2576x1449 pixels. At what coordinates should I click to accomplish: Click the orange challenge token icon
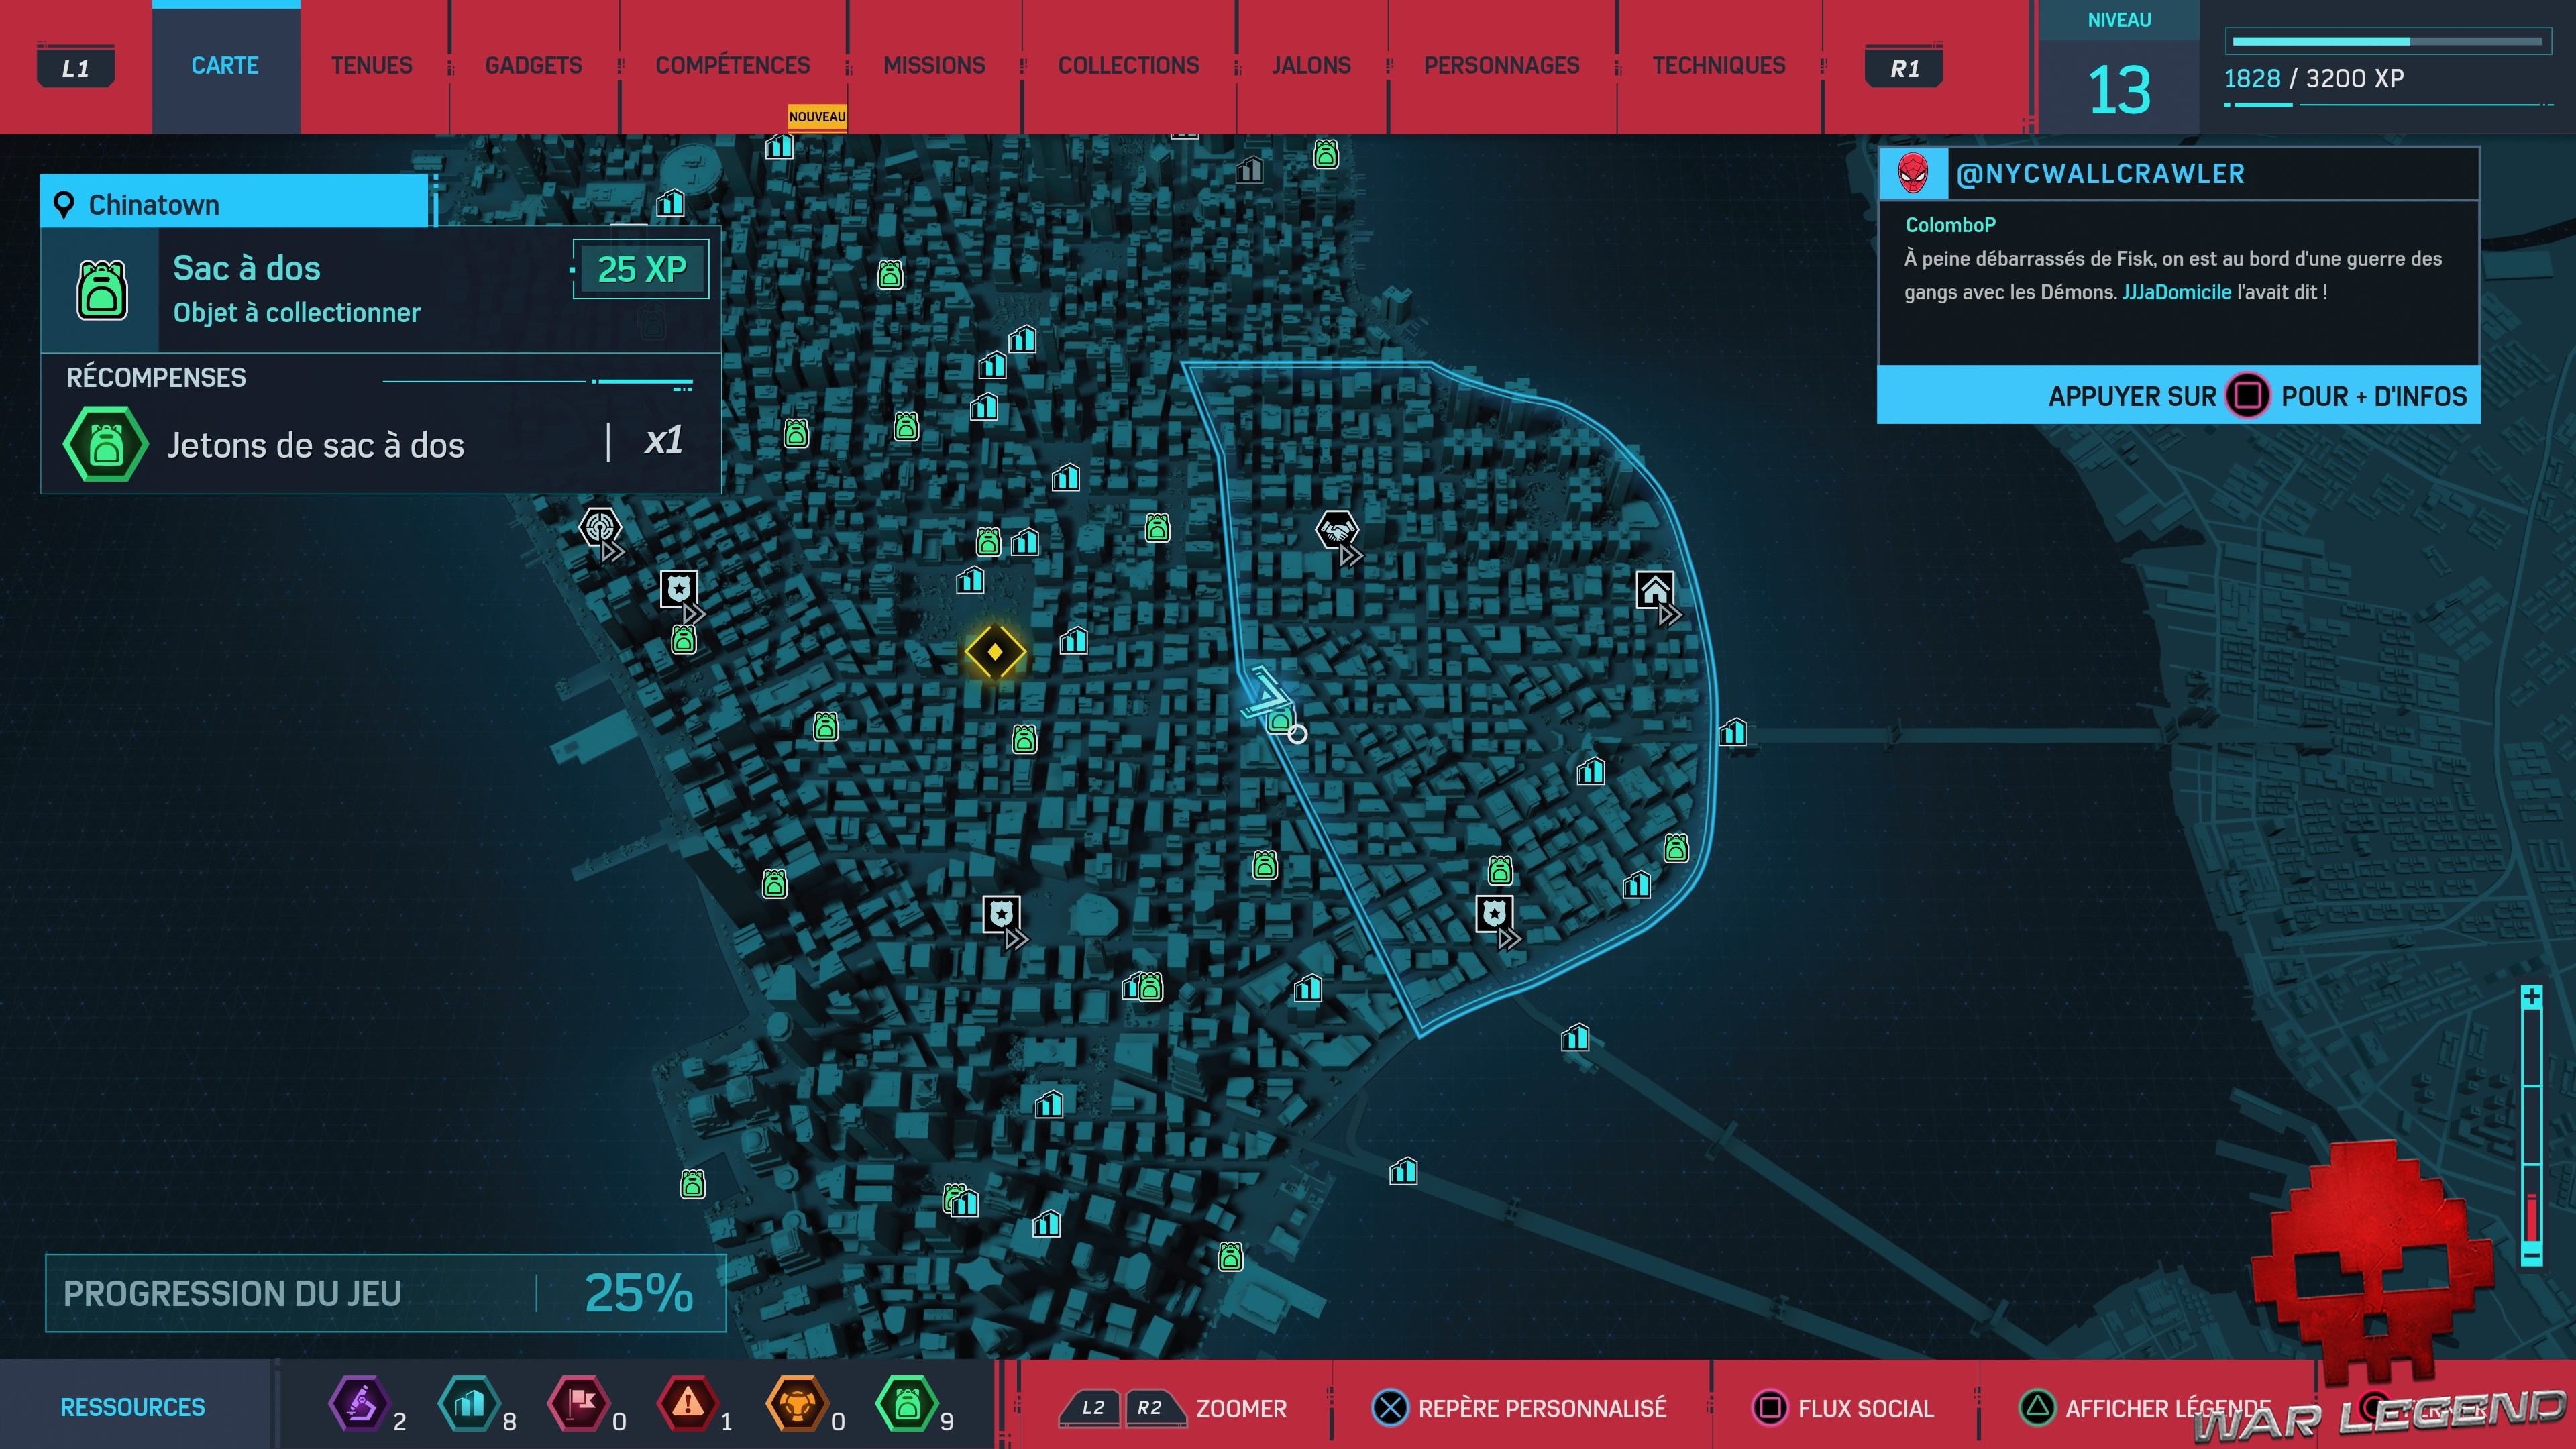797,1404
